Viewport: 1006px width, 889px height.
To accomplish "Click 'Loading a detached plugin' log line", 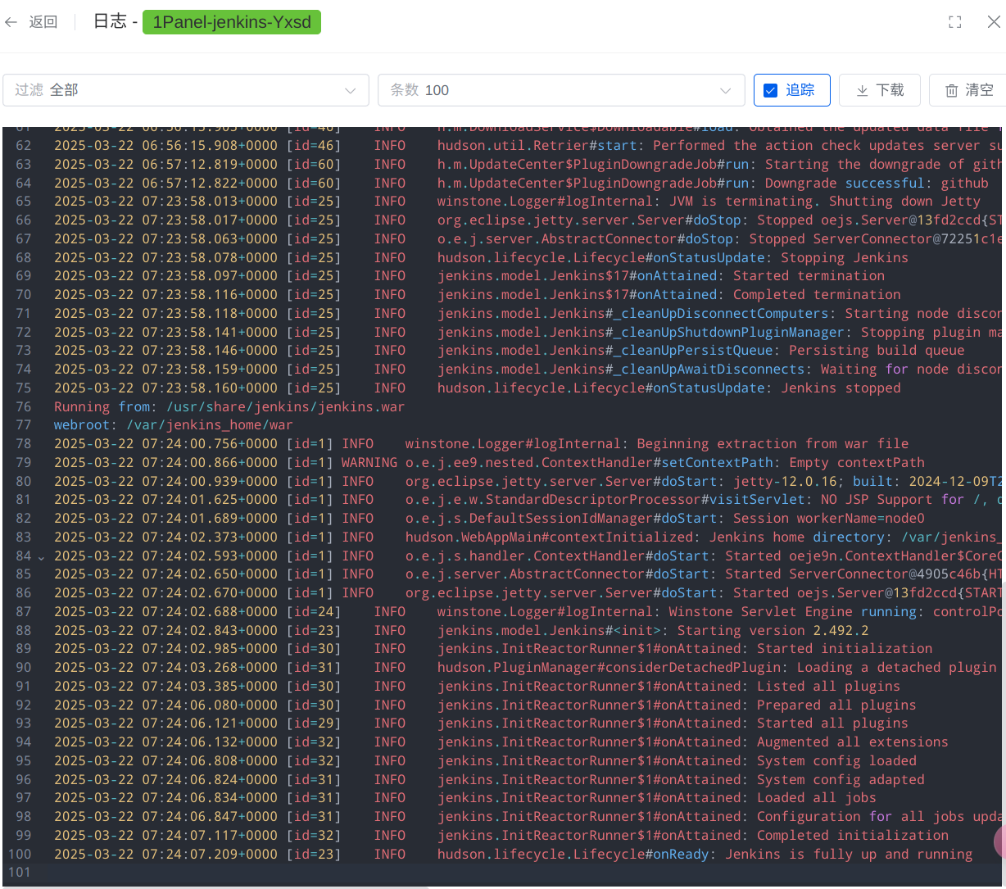I will coord(525,668).
